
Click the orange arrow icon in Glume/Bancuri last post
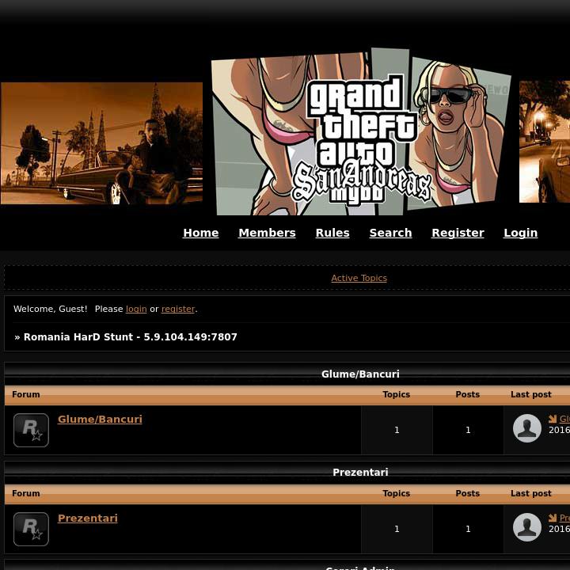point(553,420)
